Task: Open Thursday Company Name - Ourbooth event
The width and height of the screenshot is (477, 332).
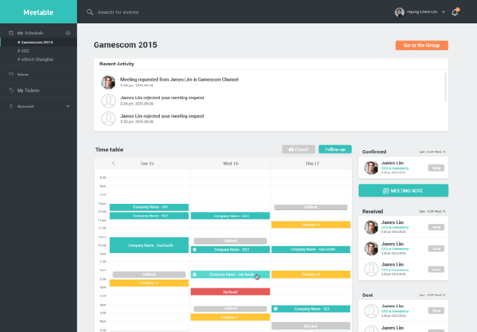Action: [311, 249]
